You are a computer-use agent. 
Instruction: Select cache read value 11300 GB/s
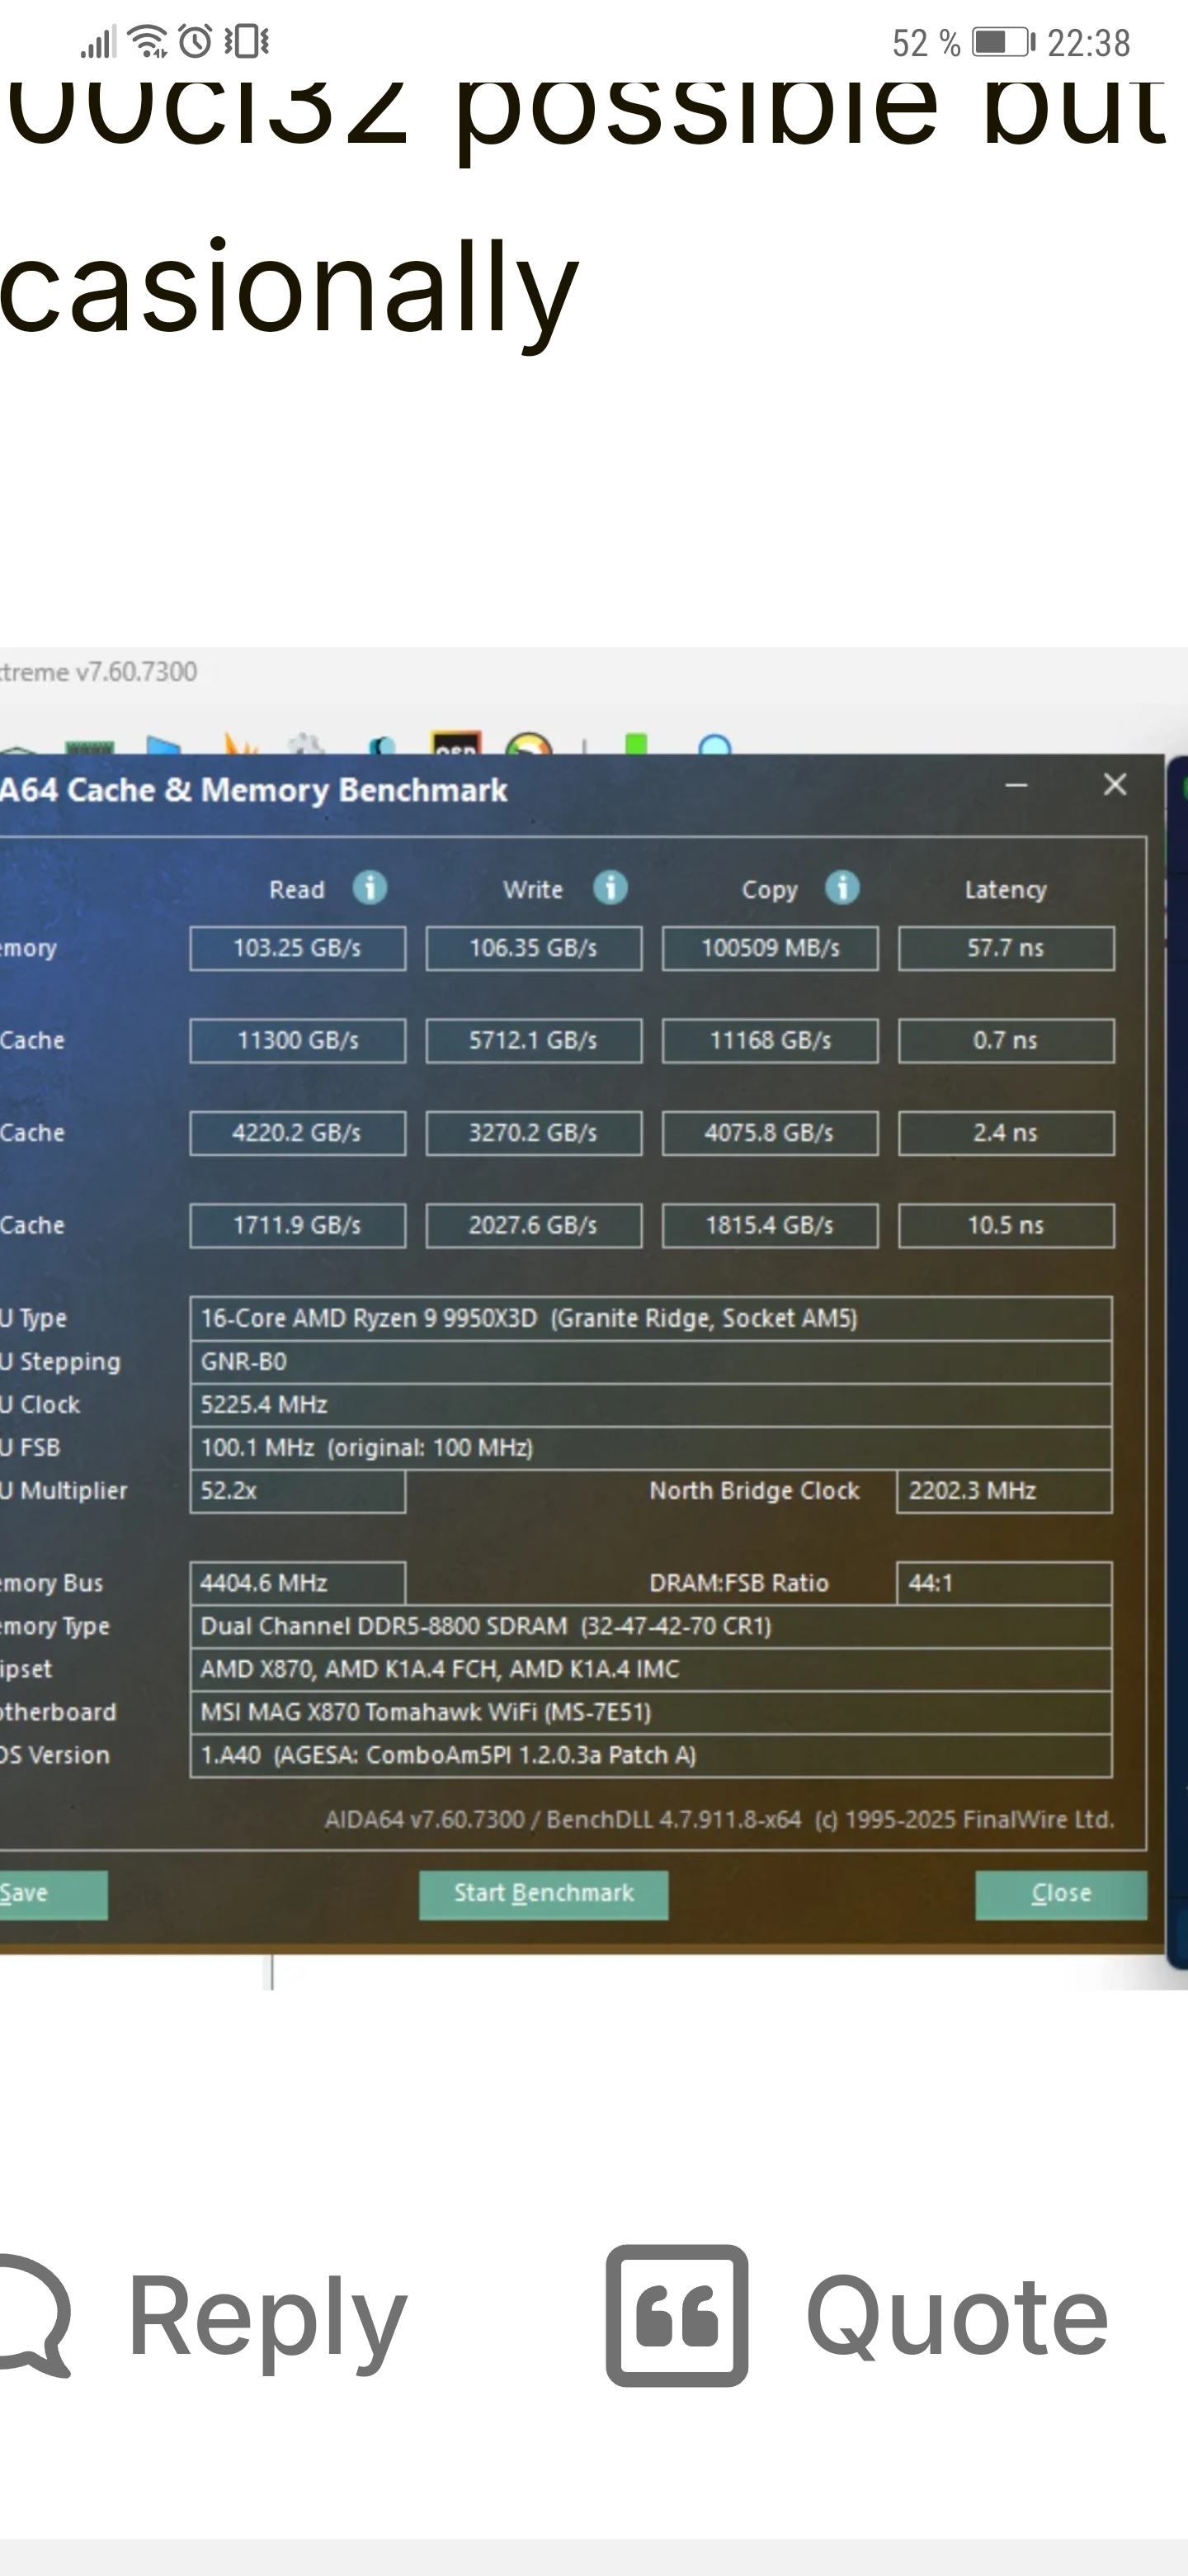(x=298, y=1040)
